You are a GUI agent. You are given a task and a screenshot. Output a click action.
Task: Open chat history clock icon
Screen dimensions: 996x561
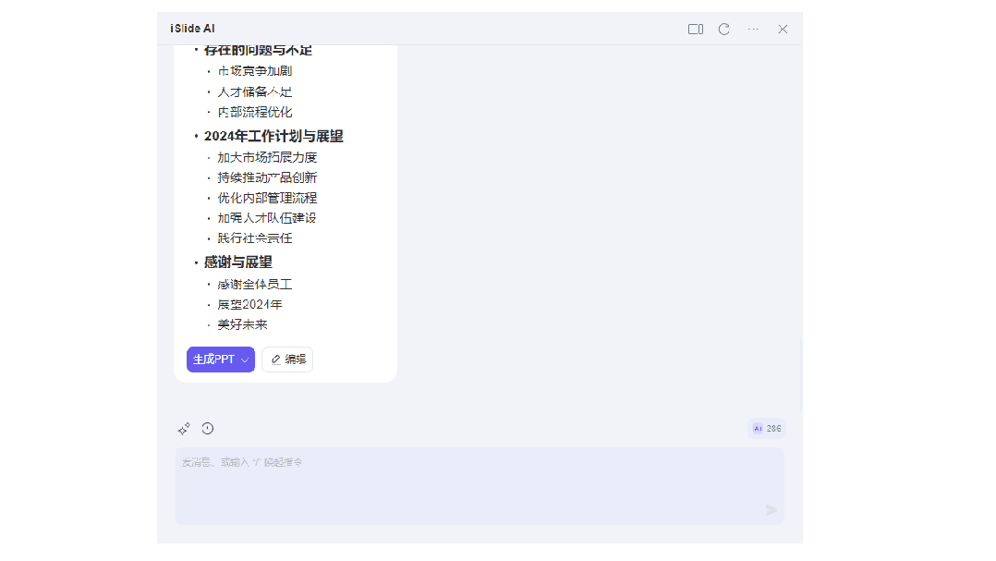[208, 429]
